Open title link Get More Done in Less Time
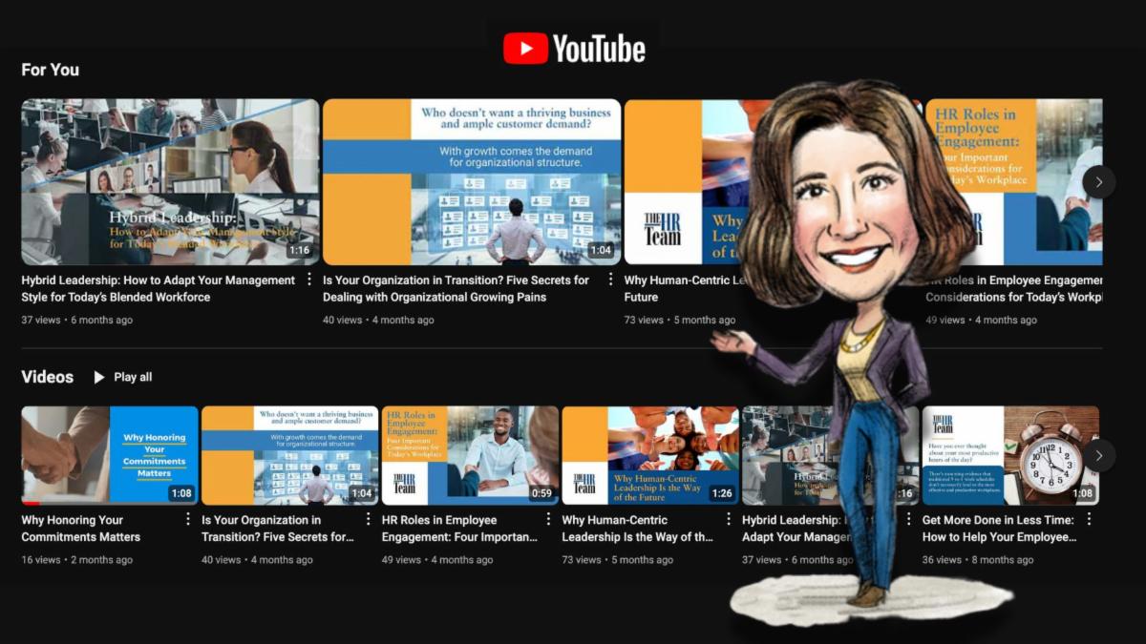The height and width of the screenshot is (644, 1146). pyautogui.click(x=998, y=529)
